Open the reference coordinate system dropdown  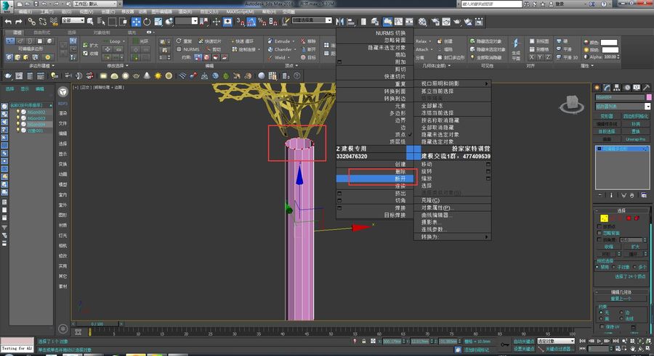pos(186,21)
